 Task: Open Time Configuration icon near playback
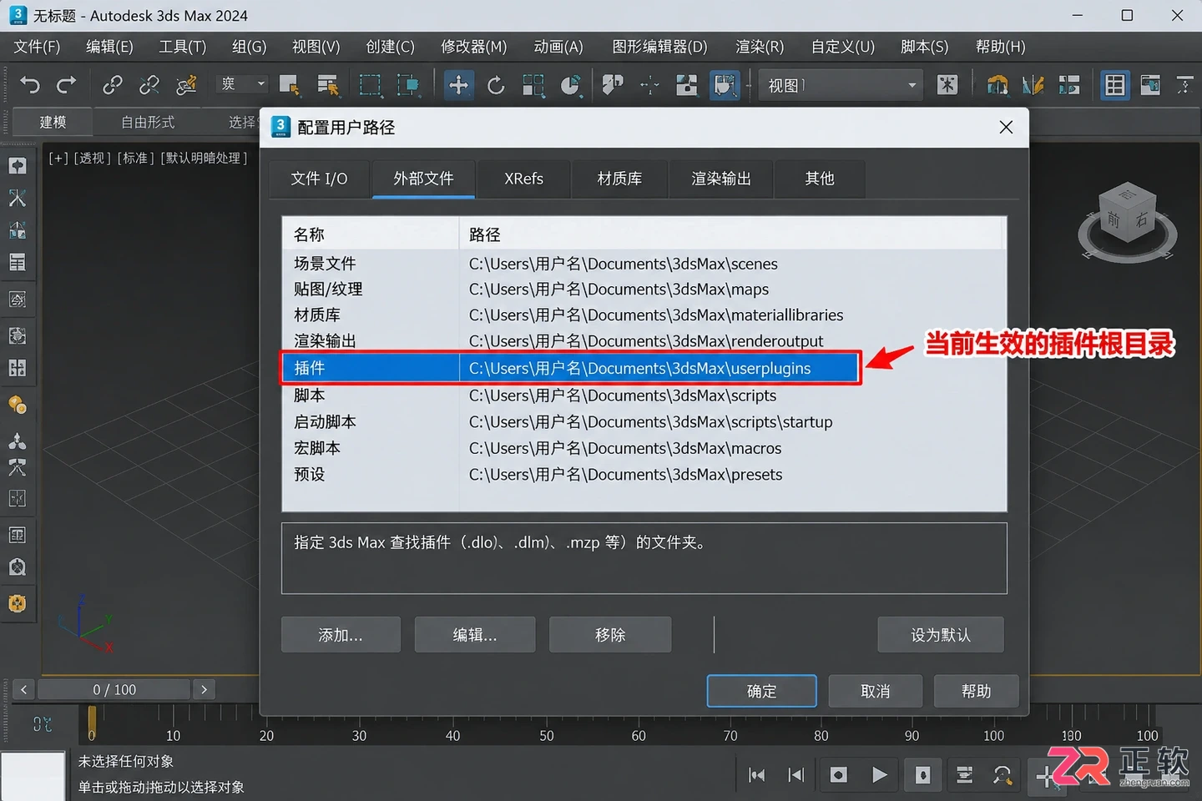click(x=964, y=775)
